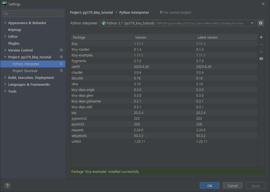
Task: Select the kivy-deps.glew package row
Action: point(164,96)
